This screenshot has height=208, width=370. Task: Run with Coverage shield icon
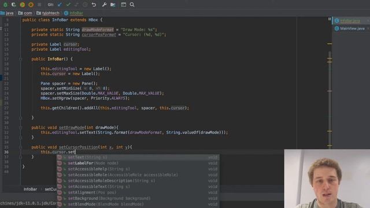(14, 5)
